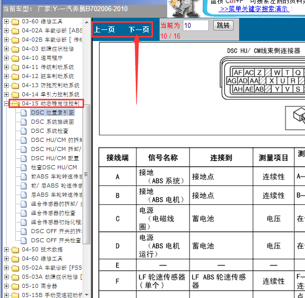This screenshot has height=298, width=305.
Task: Click the folder icon beside 04-02B 车载诊断
Action: tap(15, 40)
